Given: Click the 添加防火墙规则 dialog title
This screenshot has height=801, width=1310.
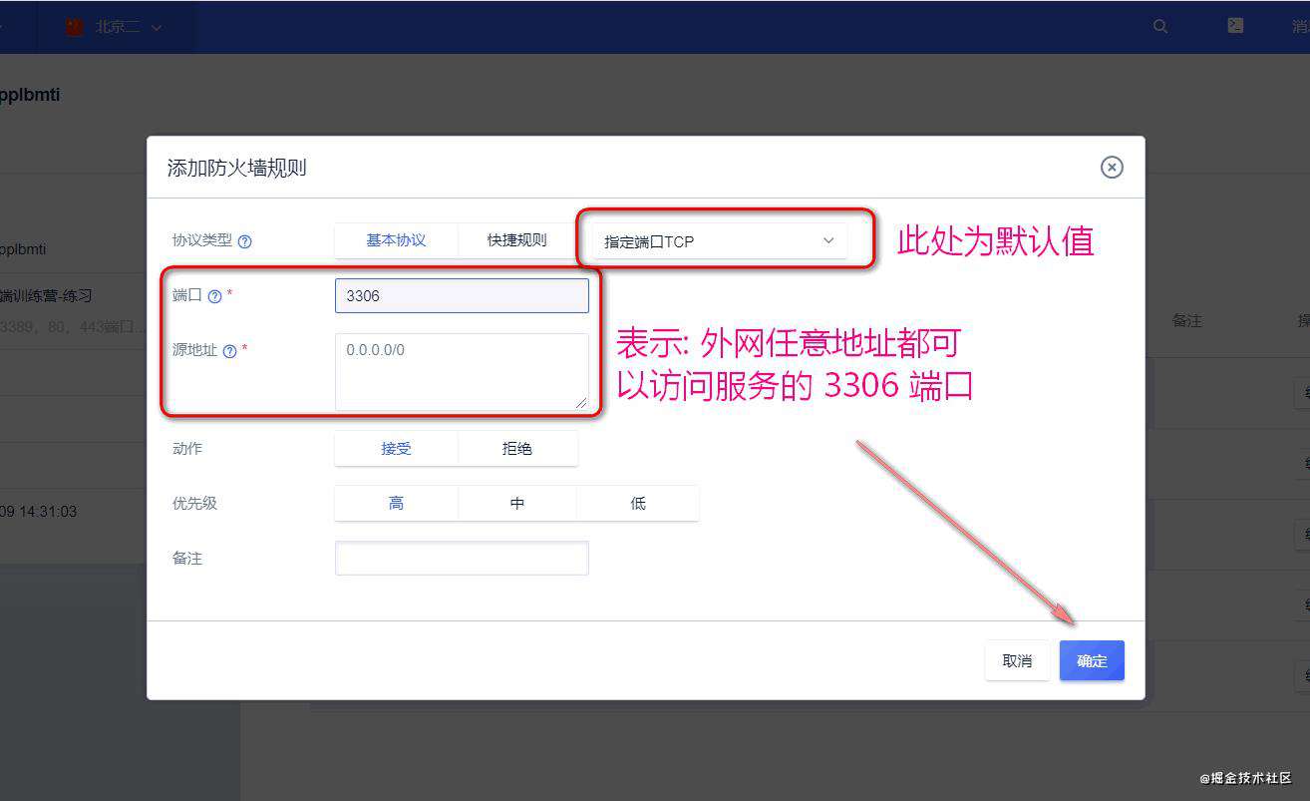Looking at the screenshot, I should 237,168.
